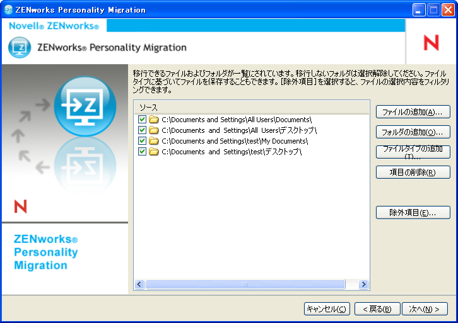Screen dimensions: 458x323
Task: Open ファイルタイプの追加(T)... dialog
Action: 413,152
